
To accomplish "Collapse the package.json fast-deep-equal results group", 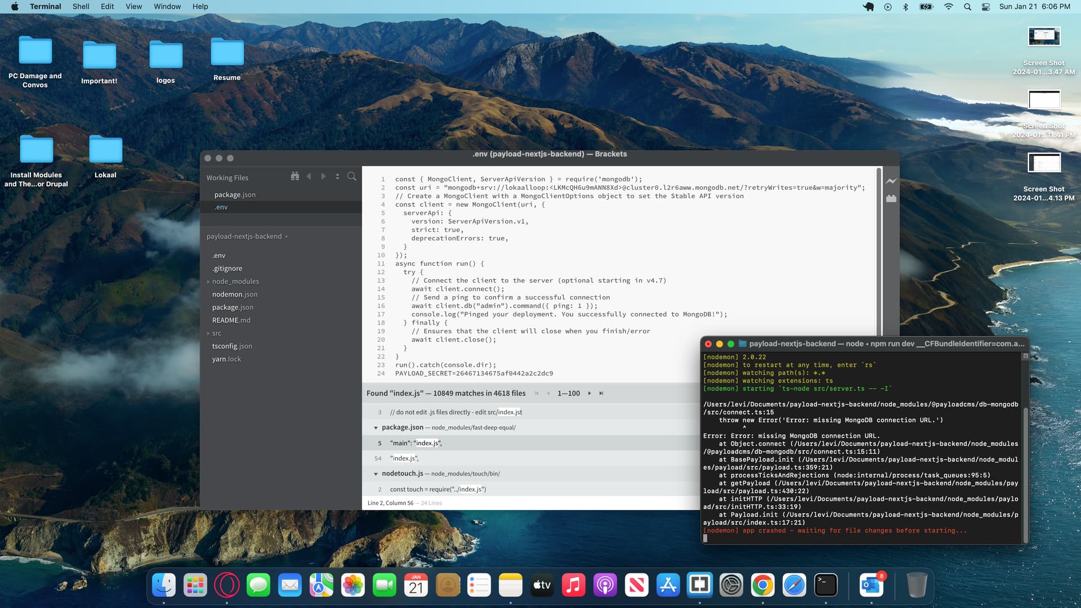I will point(376,428).
